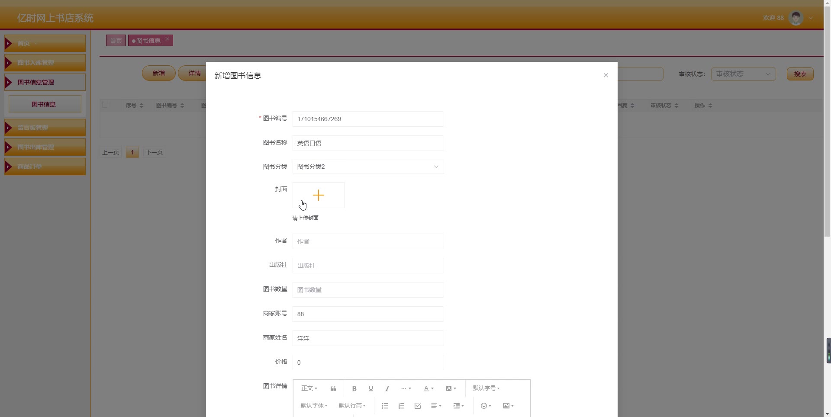Open the text background color picker

pyautogui.click(x=451, y=388)
